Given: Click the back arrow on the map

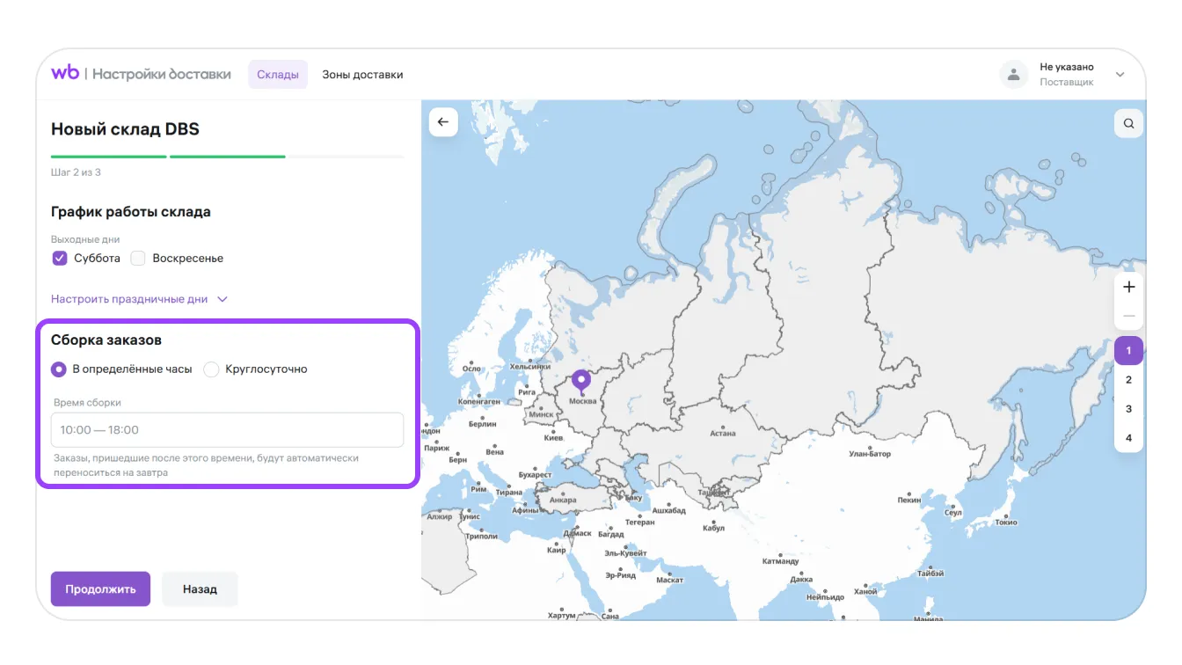Looking at the screenshot, I should coord(443,122).
